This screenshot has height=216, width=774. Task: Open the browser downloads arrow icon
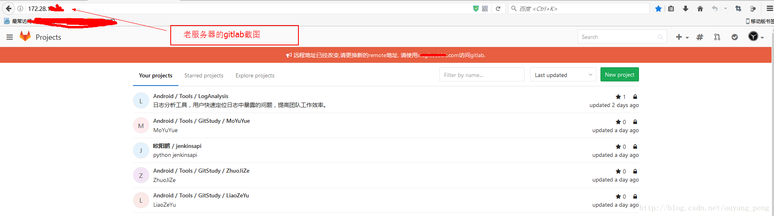point(686,9)
